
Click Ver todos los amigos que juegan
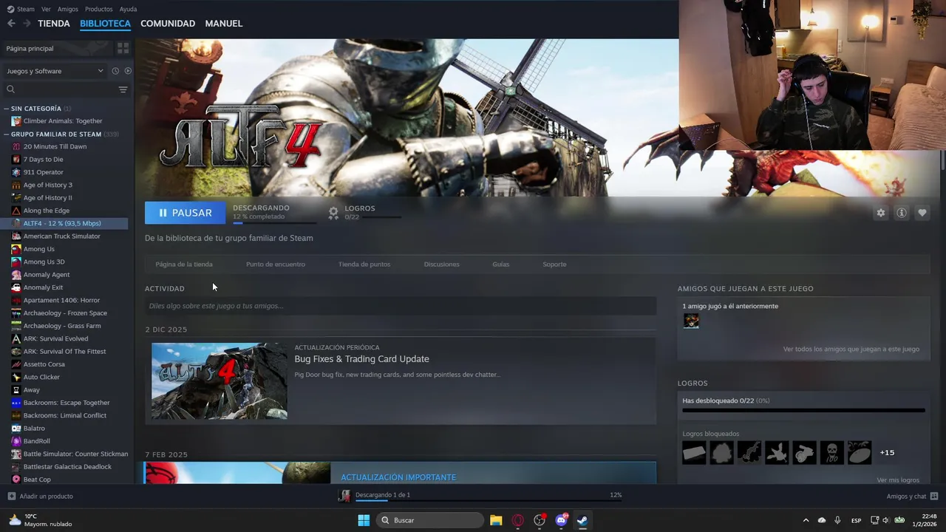pos(851,349)
